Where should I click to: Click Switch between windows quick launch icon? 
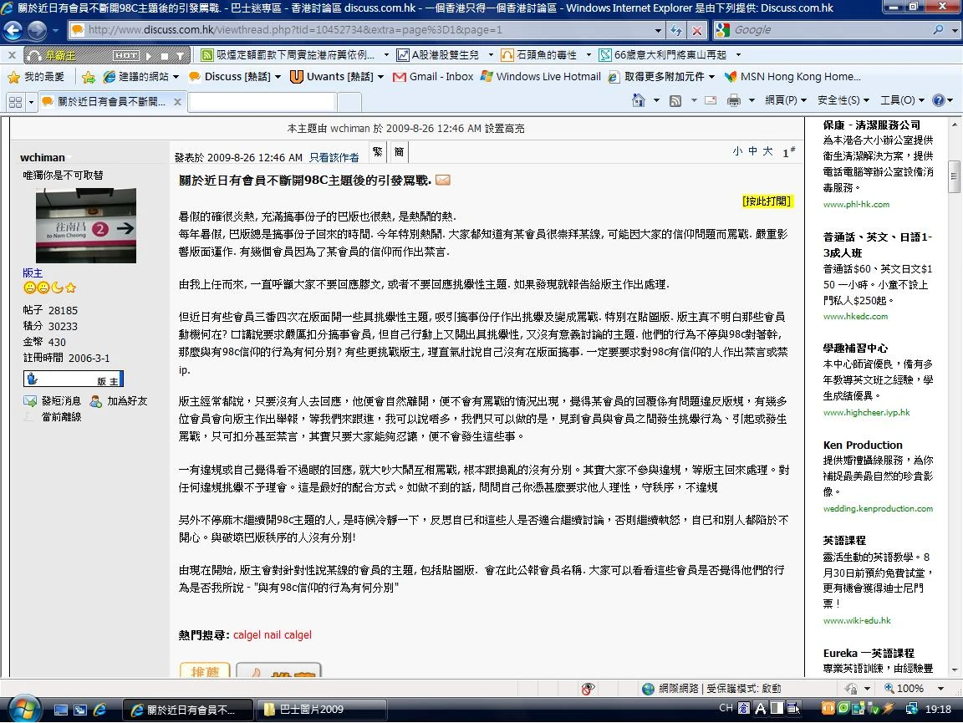click(80, 710)
